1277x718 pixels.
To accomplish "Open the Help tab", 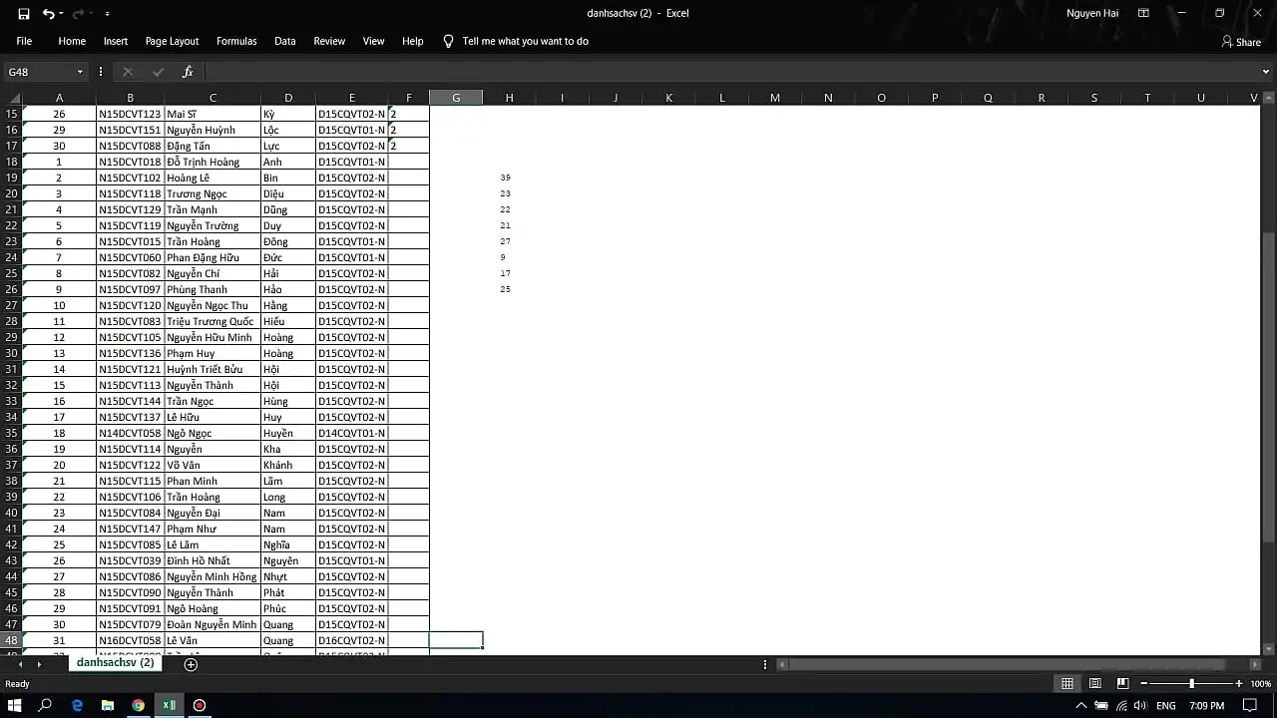I will click(413, 41).
